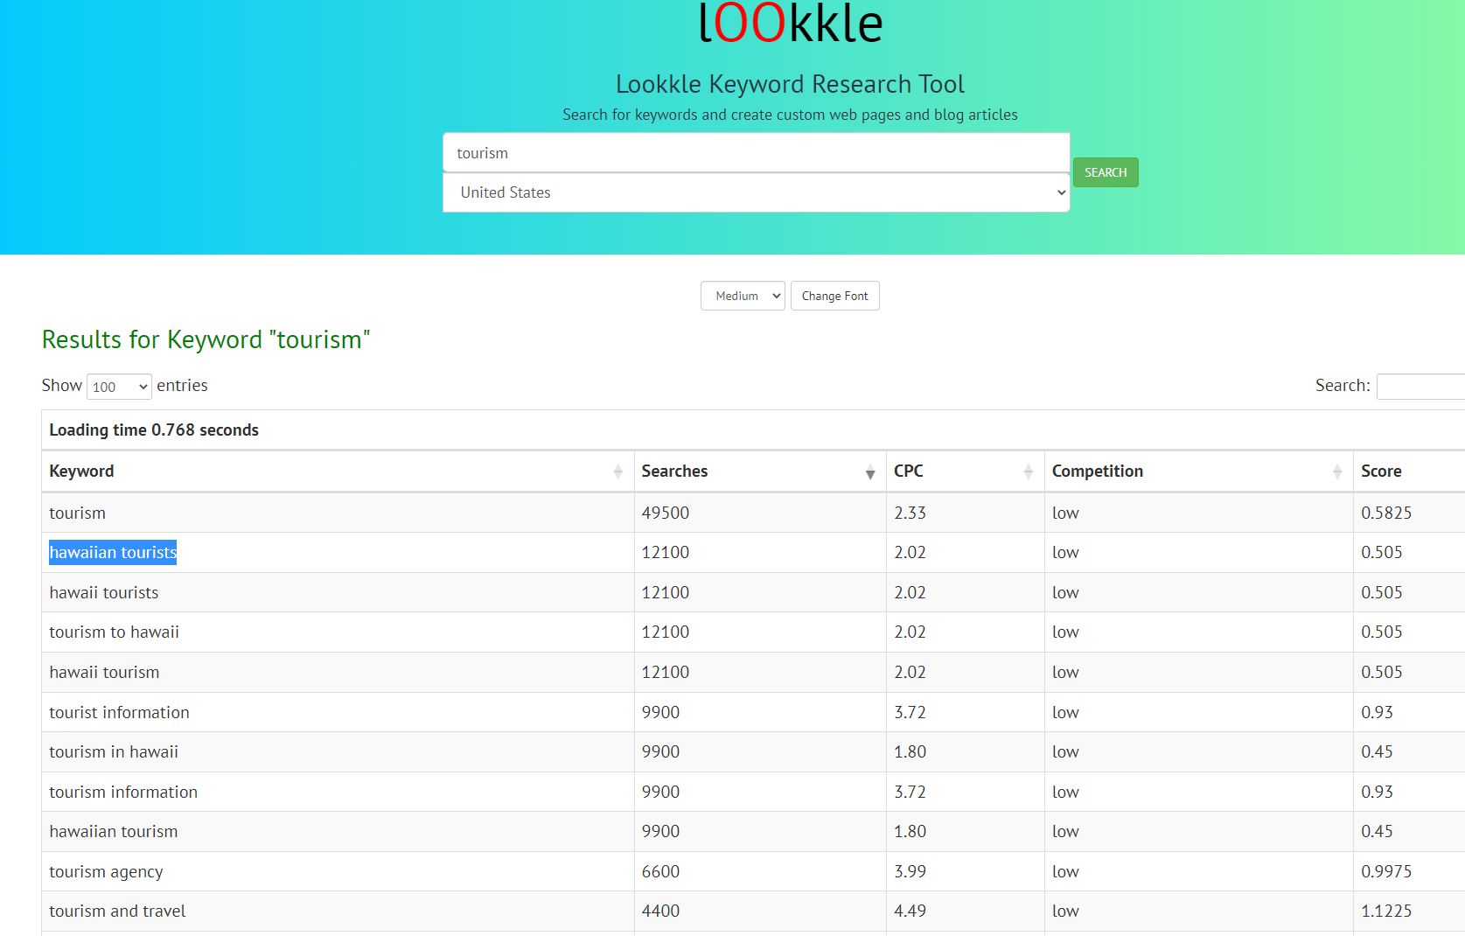The width and height of the screenshot is (1465, 936).
Task: Click score value 0.9975
Action: tap(1386, 871)
